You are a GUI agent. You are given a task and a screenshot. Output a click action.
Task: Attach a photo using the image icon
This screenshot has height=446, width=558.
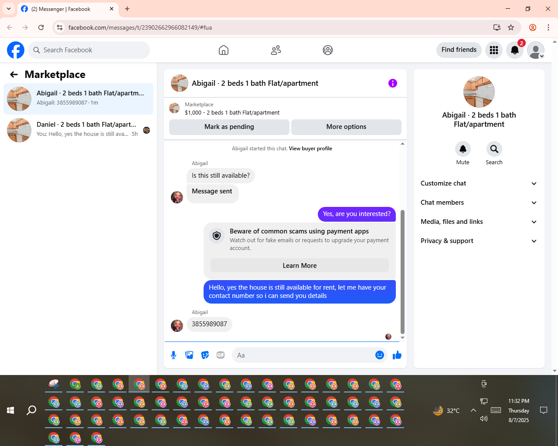[189, 355]
